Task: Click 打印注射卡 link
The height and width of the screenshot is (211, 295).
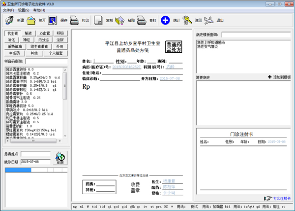Action: 282,198
